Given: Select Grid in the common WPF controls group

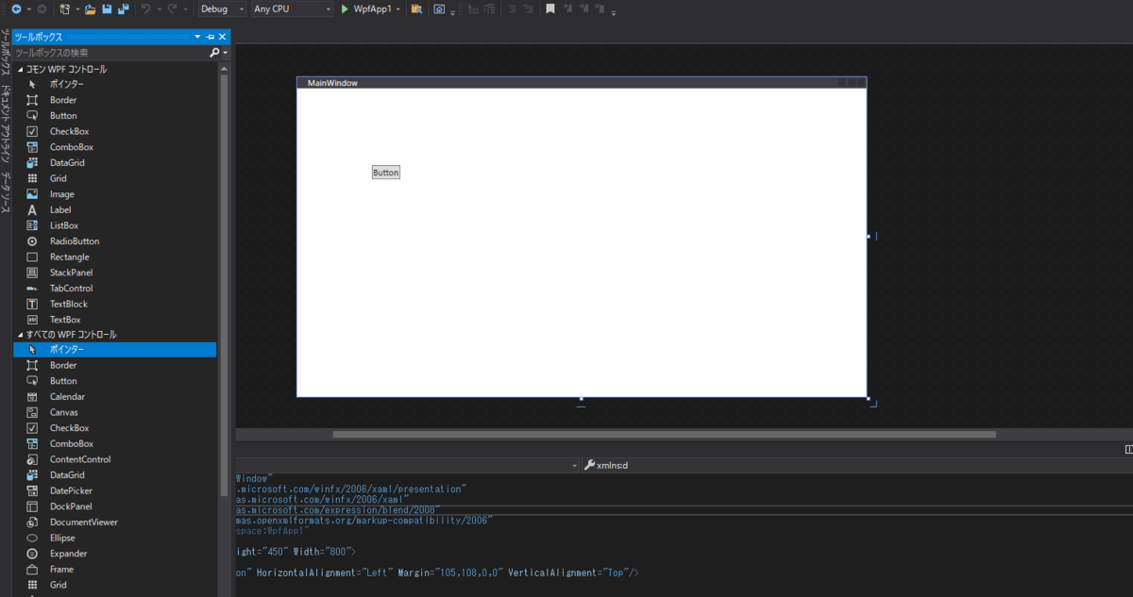Looking at the screenshot, I should [x=115, y=178].
